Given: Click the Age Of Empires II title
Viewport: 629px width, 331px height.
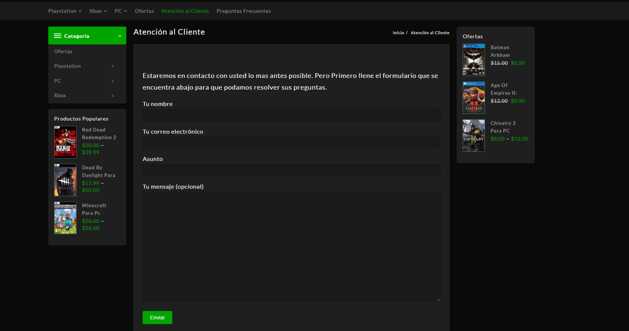Looking at the screenshot, I should coord(503,89).
